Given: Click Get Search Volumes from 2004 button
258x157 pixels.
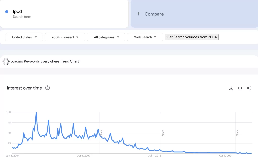Looking at the screenshot, I should click(191, 37).
